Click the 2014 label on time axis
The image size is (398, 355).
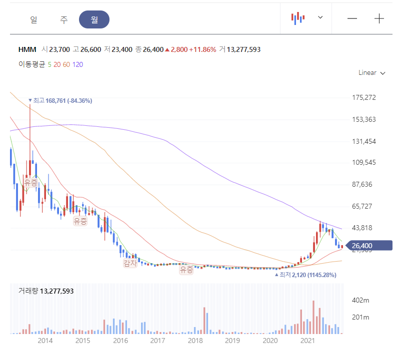(45, 341)
